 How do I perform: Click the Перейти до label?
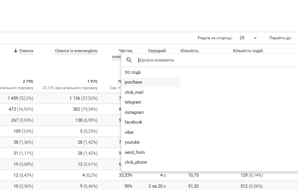(280, 38)
